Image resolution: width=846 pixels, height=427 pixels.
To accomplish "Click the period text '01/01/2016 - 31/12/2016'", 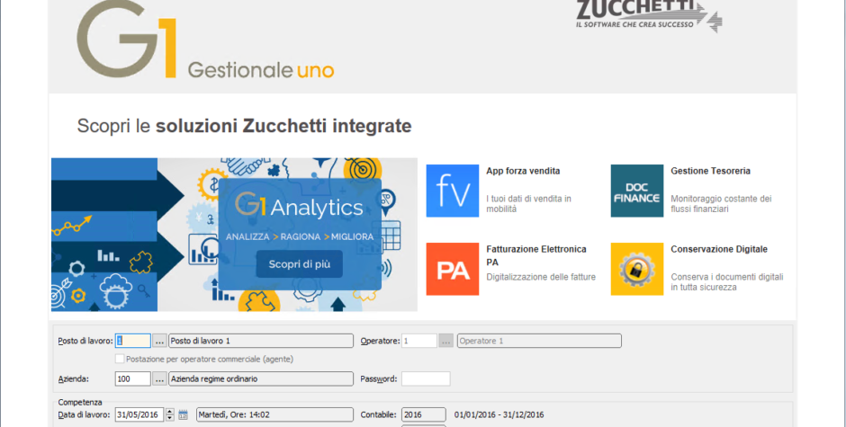I will click(x=499, y=414).
